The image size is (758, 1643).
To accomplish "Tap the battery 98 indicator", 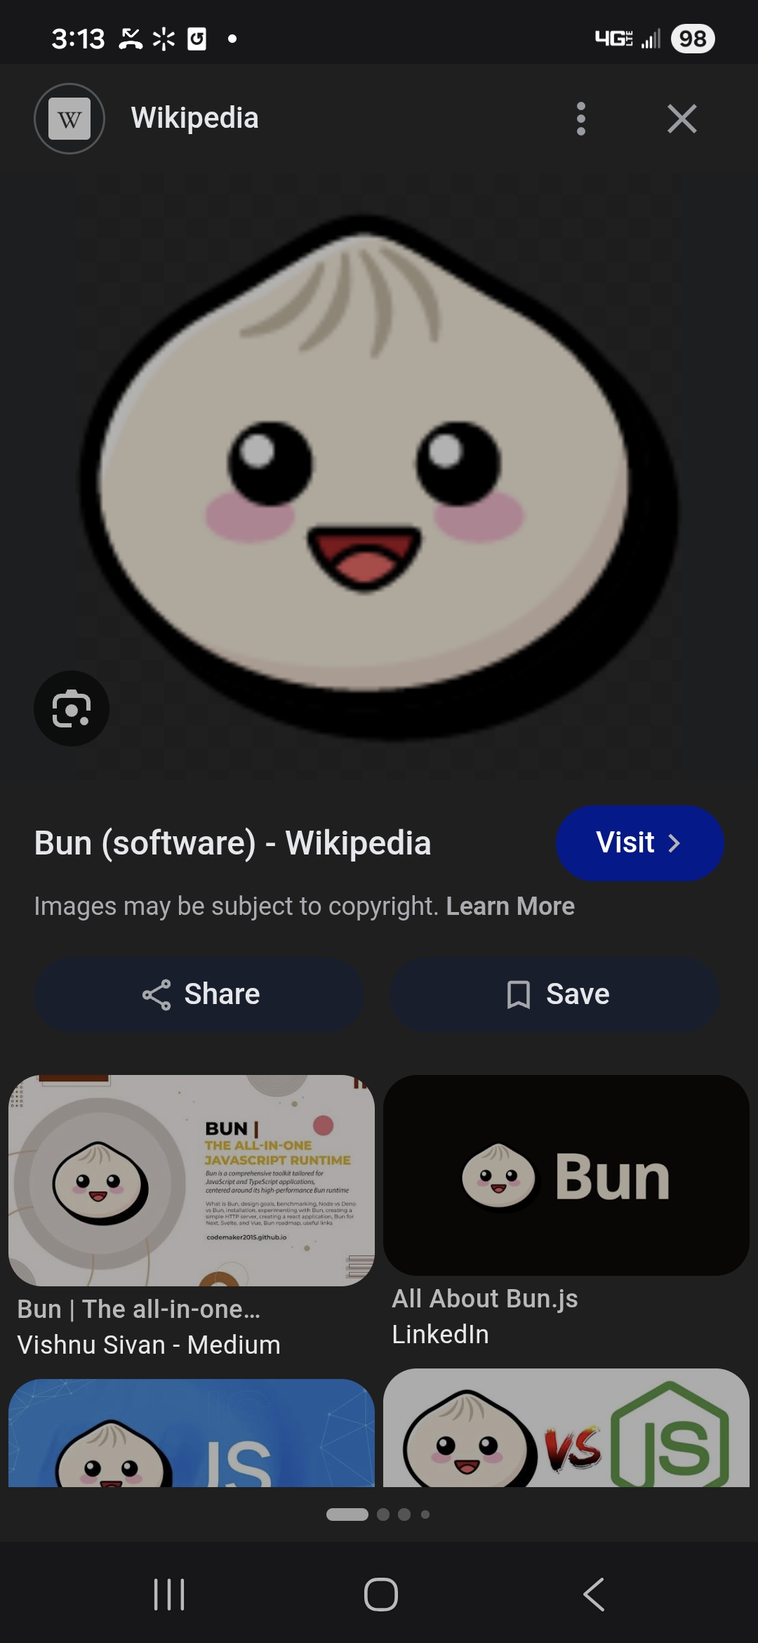I will 693,39.
